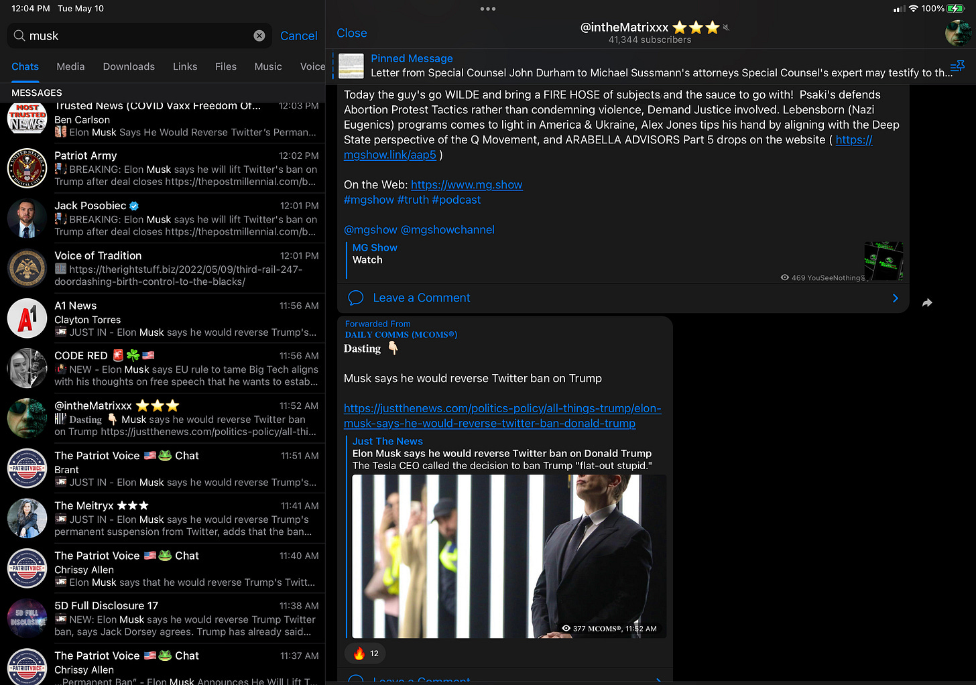Open the Just The News preview title
Image resolution: width=976 pixels, height=685 pixels.
tap(502, 454)
